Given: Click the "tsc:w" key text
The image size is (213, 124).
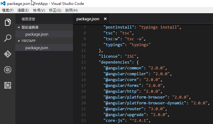Looking at the screenshot, I should tap(112, 39).
